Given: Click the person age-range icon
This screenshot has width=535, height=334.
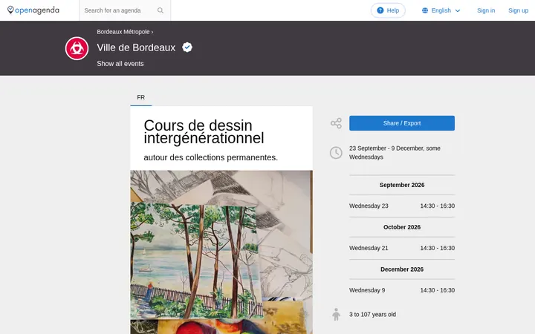Looking at the screenshot, I should (336, 314).
